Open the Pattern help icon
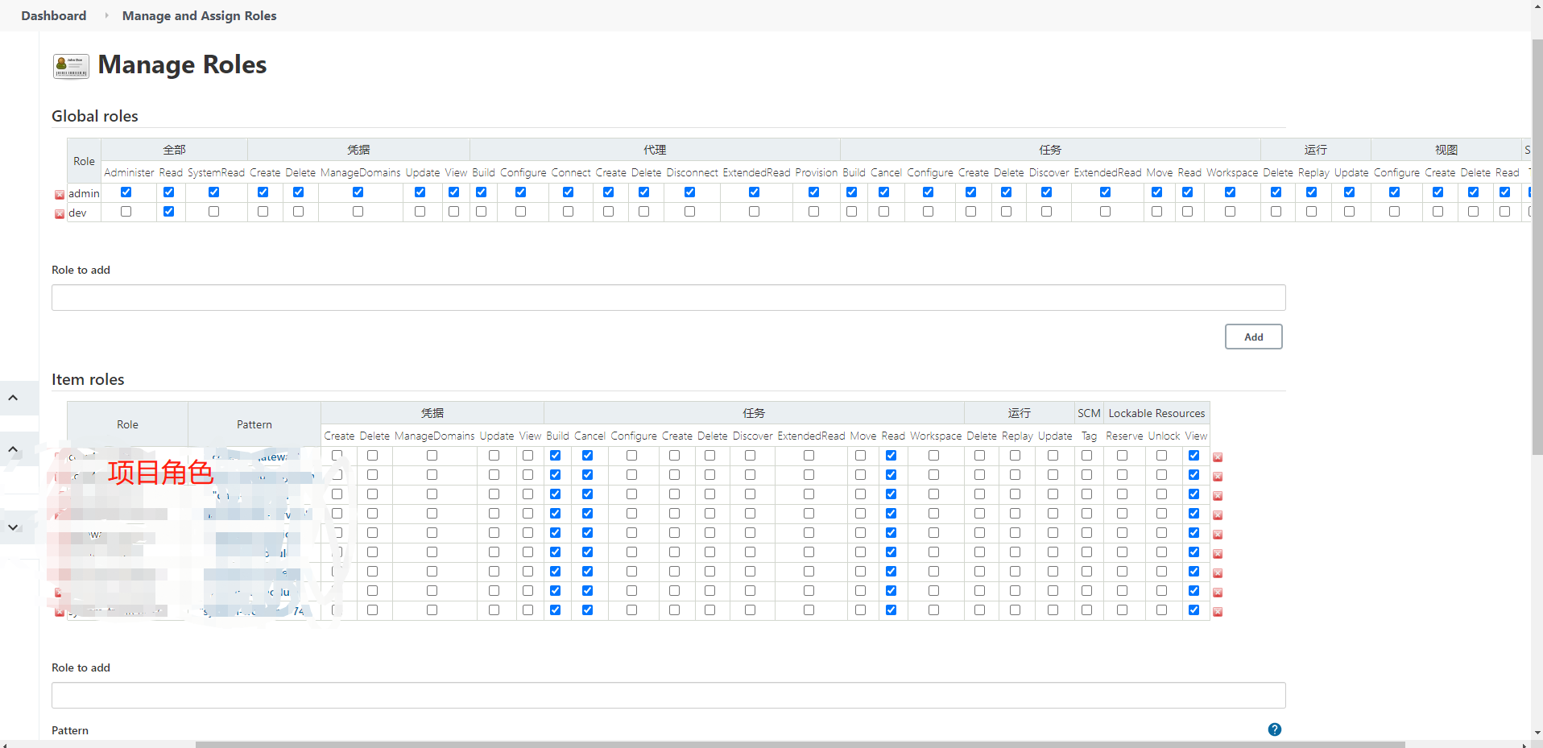1543x748 pixels. click(x=1274, y=729)
